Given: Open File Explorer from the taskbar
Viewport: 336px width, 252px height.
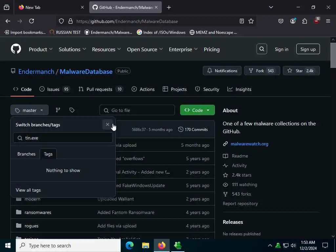Looking at the screenshot, I should 145,245.
